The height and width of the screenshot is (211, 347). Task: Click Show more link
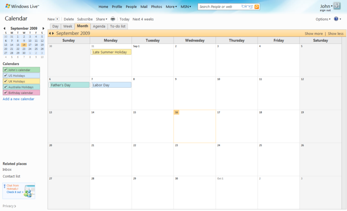pyautogui.click(x=314, y=34)
